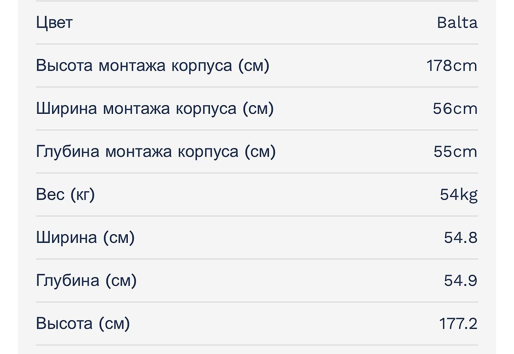Select the 54.9 depth value
Viewport: 514px width, 354px height.
coord(460,280)
